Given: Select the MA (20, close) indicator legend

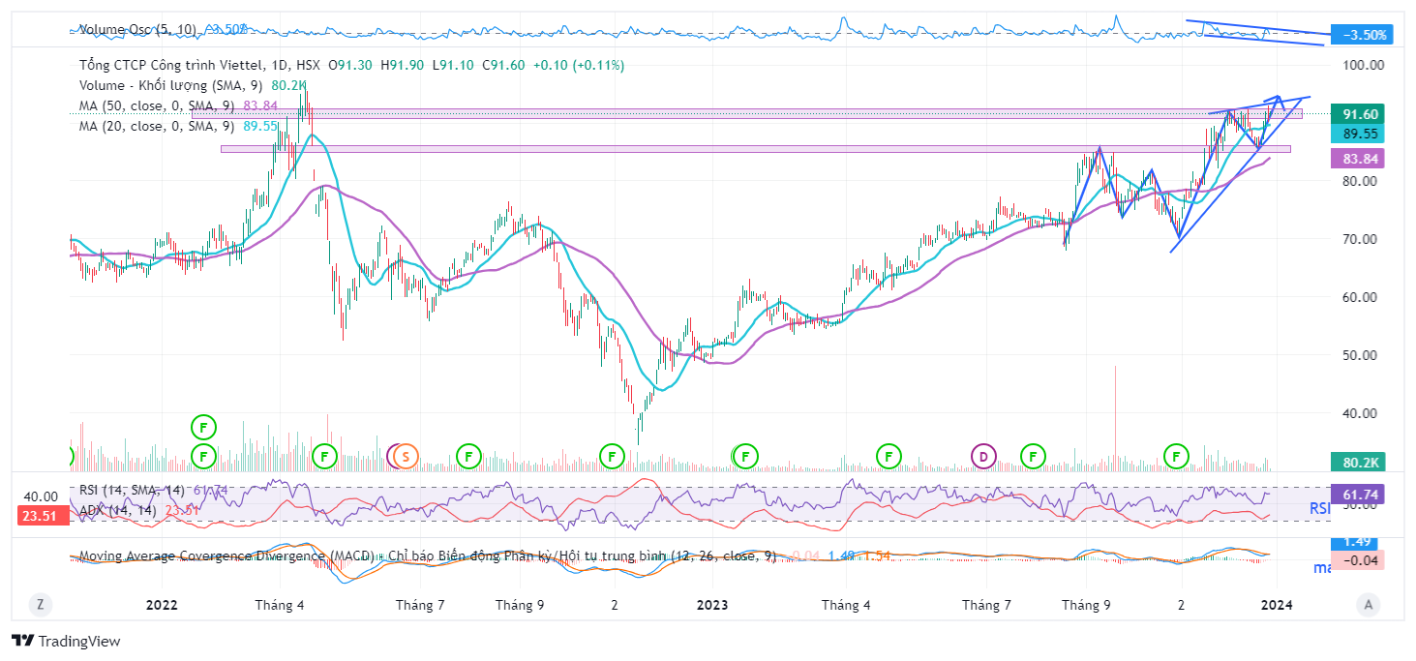Looking at the screenshot, I should pyautogui.click(x=157, y=126).
